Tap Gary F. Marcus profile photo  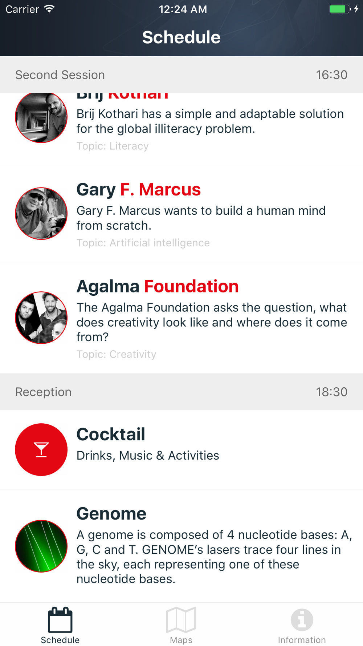click(41, 214)
